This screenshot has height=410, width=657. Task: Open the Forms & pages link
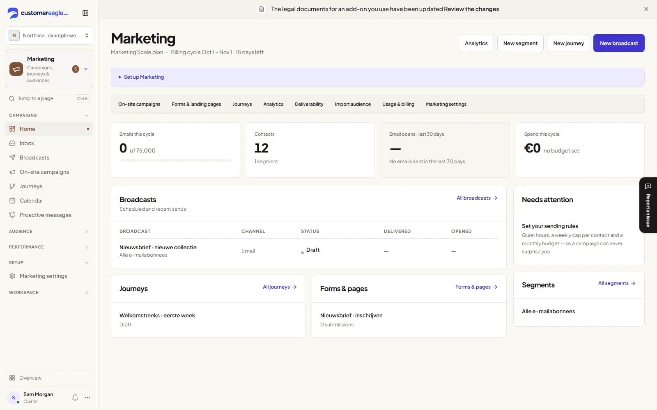[476, 287]
